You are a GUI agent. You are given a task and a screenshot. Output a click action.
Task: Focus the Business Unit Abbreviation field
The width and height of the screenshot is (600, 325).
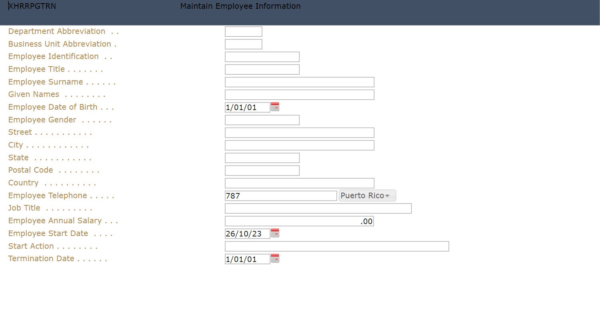coord(244,44)
